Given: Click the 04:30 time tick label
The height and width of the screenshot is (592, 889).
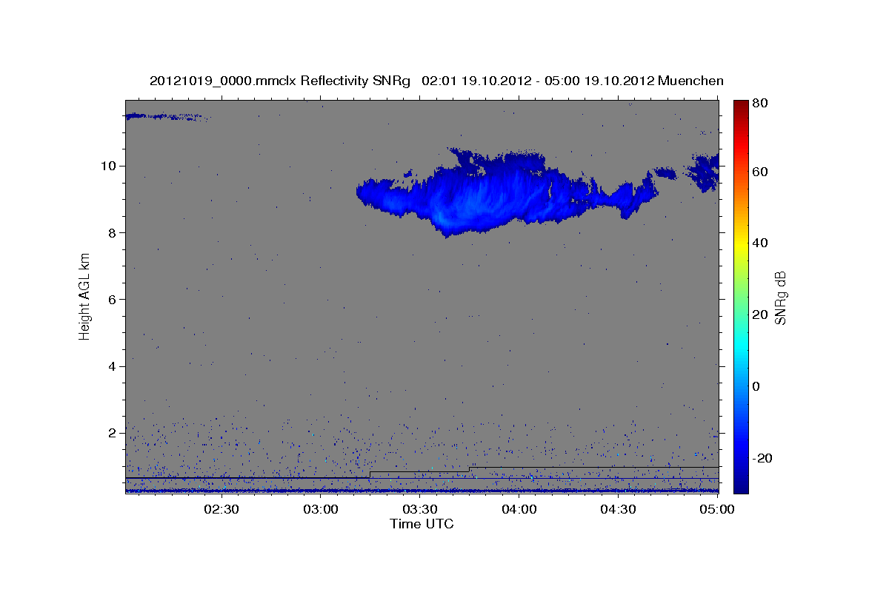Looking at the screenshot, I should 619,509.
